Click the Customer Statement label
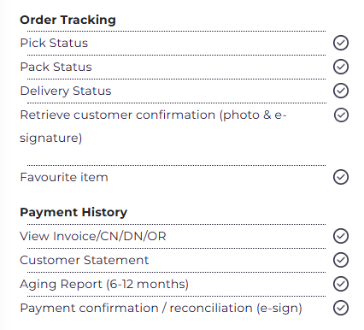Viewport: 364px width, 330px height. (x=85, y=260)
